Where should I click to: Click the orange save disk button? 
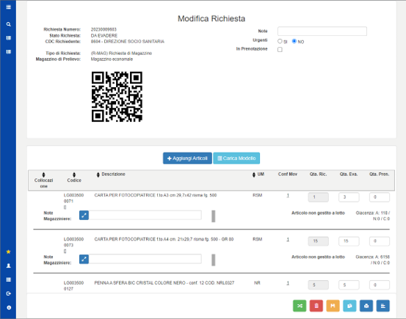[x=333, y=306]
